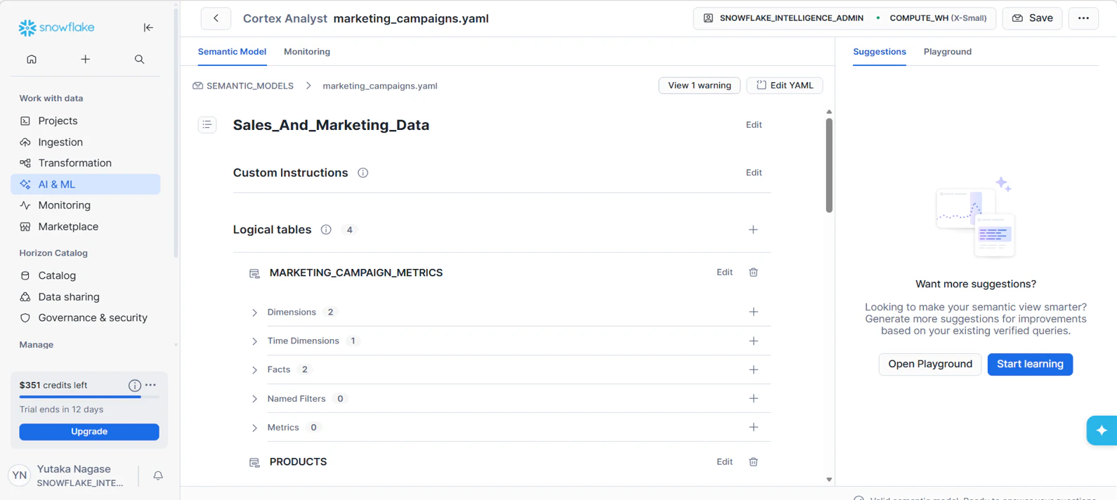Open the sparkle assistant floating button
The image size is (1117, 500).
(x=1102, y=430)
